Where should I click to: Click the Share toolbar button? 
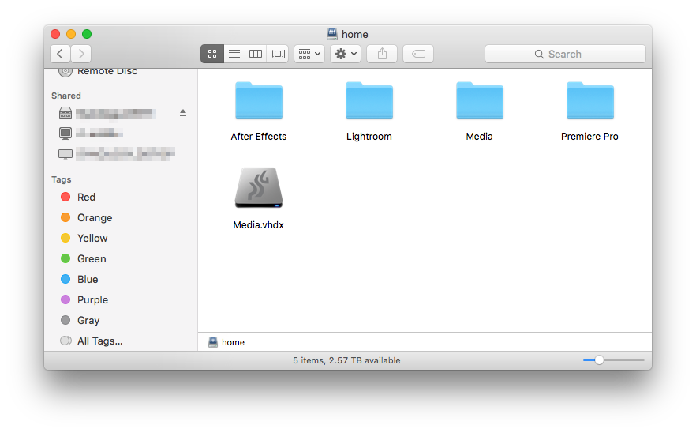pos(382,54)
